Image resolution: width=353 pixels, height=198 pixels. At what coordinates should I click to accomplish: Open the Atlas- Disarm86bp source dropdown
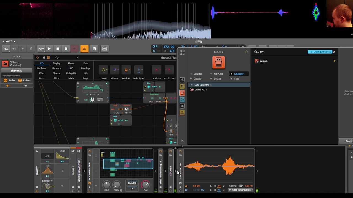[x=241, y=190]
